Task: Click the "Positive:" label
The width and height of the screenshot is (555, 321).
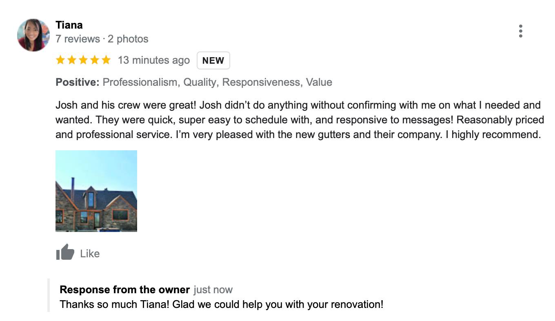Action: pos(78,82)
